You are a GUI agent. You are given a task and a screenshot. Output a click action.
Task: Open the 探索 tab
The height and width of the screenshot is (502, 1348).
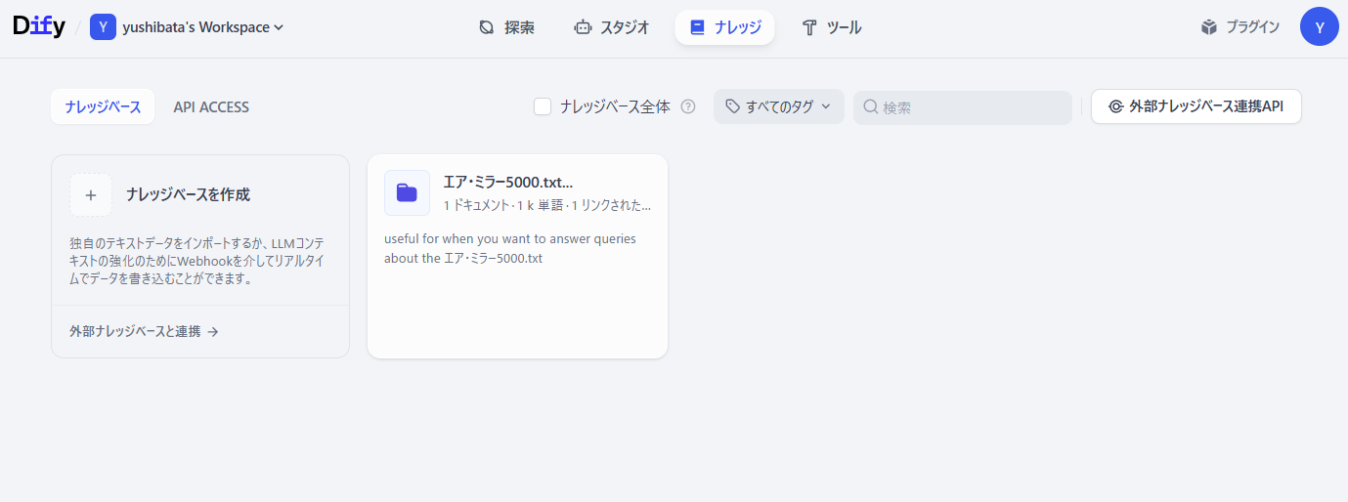click(506, 27)
